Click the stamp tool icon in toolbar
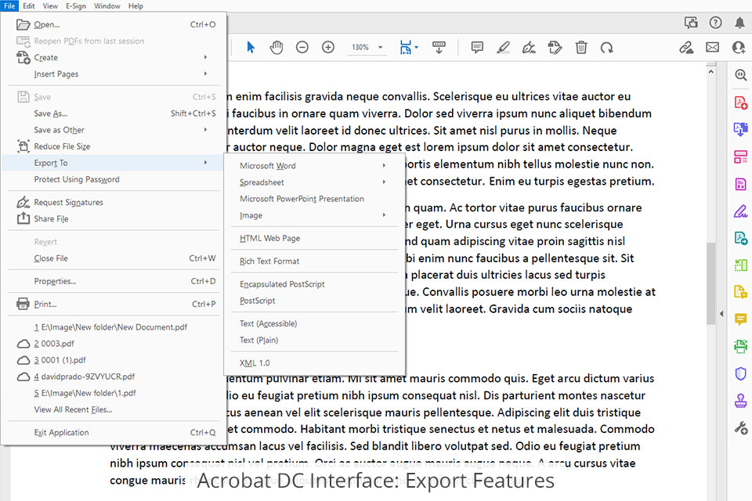752x501 pixels. tap(555, 47)
